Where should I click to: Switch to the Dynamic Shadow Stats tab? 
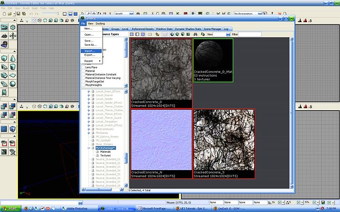[188, 29]
